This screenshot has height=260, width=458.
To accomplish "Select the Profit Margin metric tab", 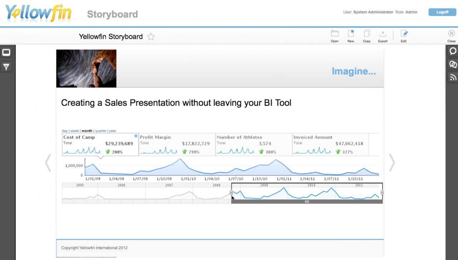I will coord(177,145).
